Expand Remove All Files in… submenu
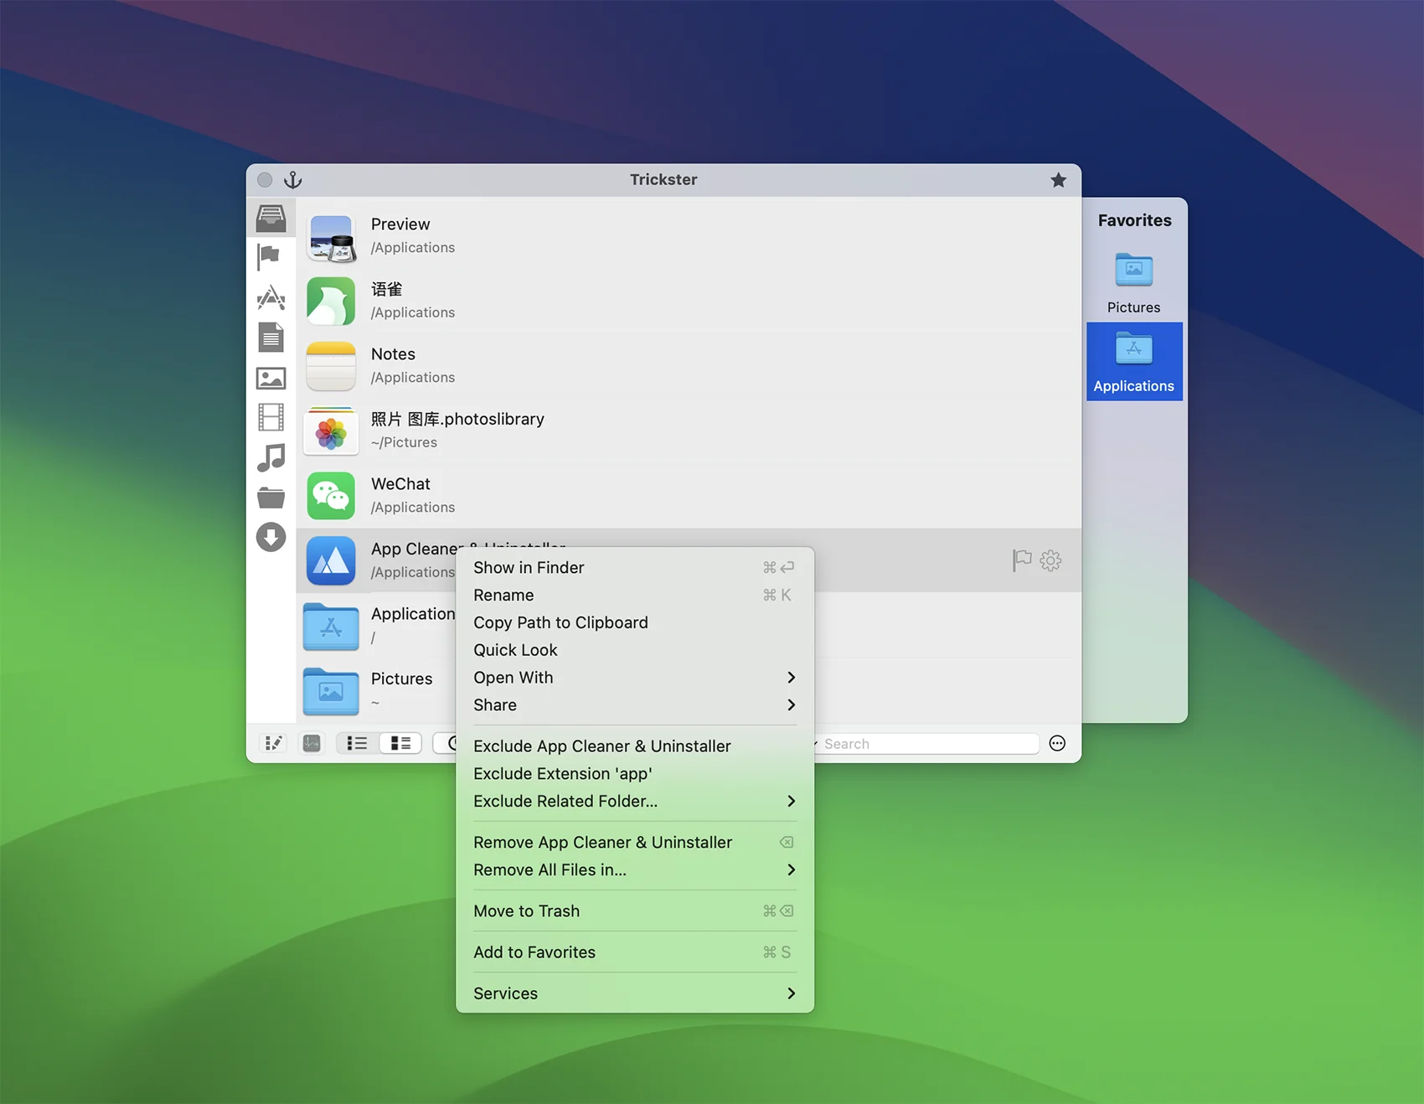This screenshot has height=1104, width=1424. pyautogui.click(x=634, y=870)
